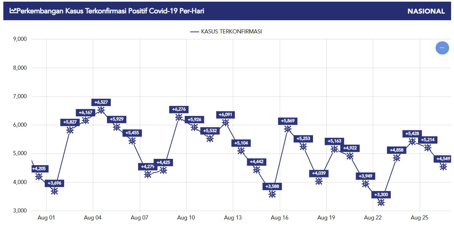Toggle KASUS TERKONFIRMASI legend series

coord(226,31)
